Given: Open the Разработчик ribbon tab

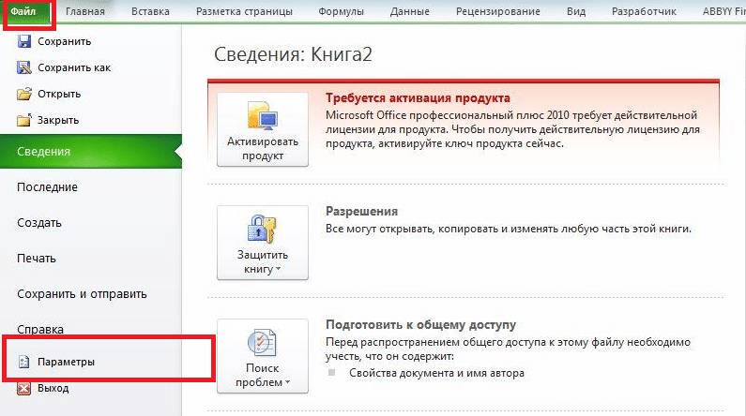Looking at the screenshot, I should click(x=644, y=11).
